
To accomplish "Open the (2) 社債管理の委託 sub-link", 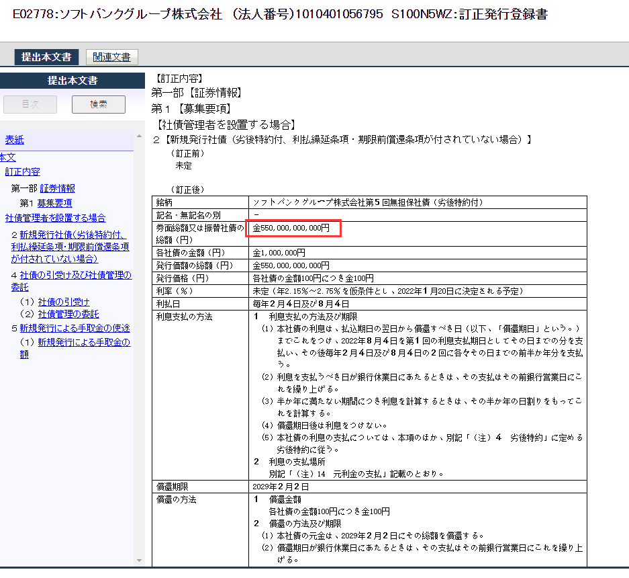I will pyautogui.click(x=68, y=314).
